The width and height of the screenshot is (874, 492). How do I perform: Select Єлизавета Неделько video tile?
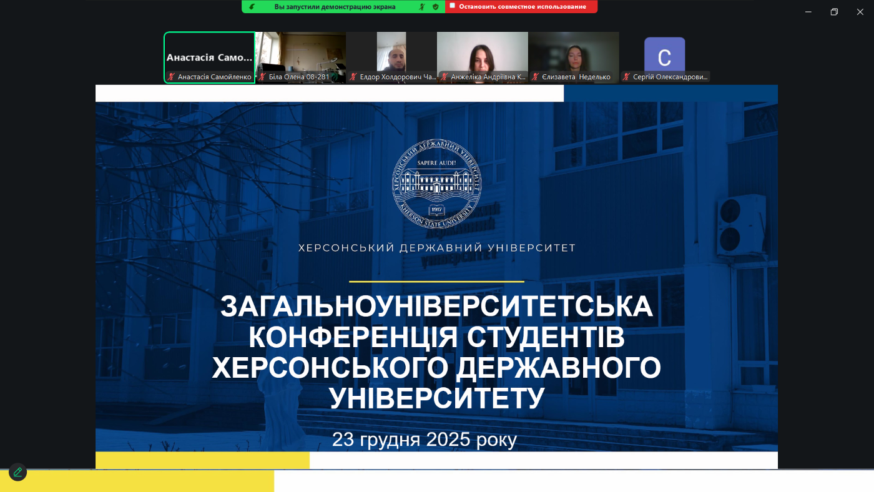[574, 57]
